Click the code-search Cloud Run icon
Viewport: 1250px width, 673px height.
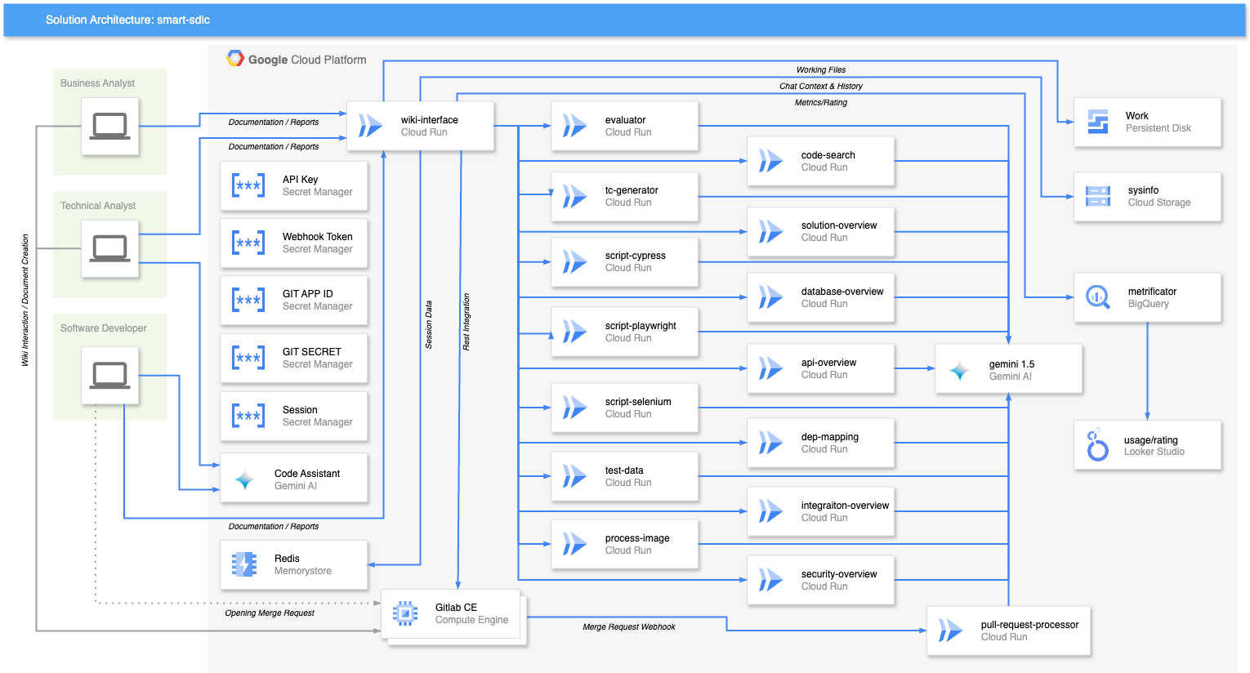click(771, 161)
